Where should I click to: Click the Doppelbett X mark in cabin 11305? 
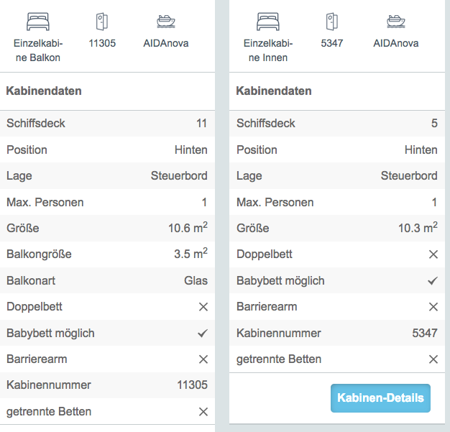click(x=203, y=307)
